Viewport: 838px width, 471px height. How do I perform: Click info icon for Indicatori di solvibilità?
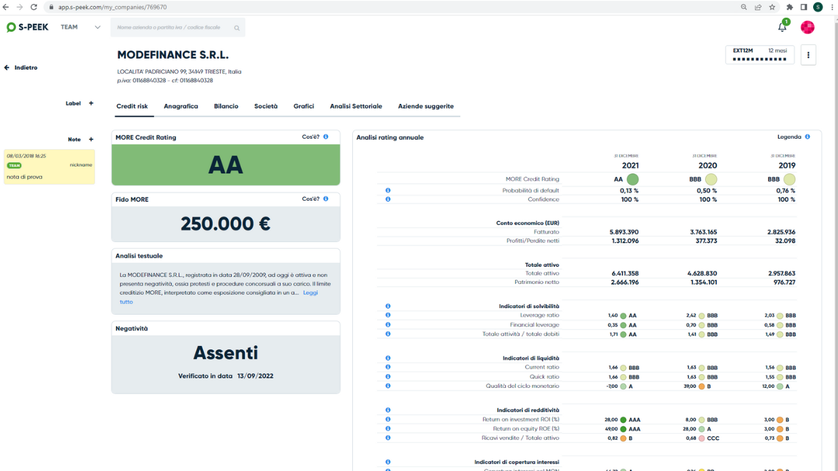pyautogui.click(x=388, y=306)
